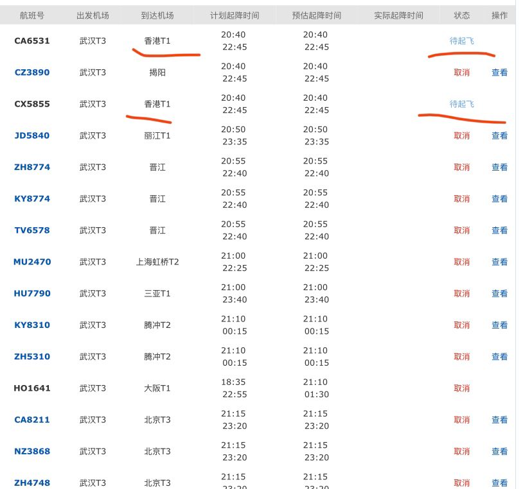This screenshot has width=532, height=489.
Task: View details via 查看 for MU2470
Action: (x=499, y=262)
